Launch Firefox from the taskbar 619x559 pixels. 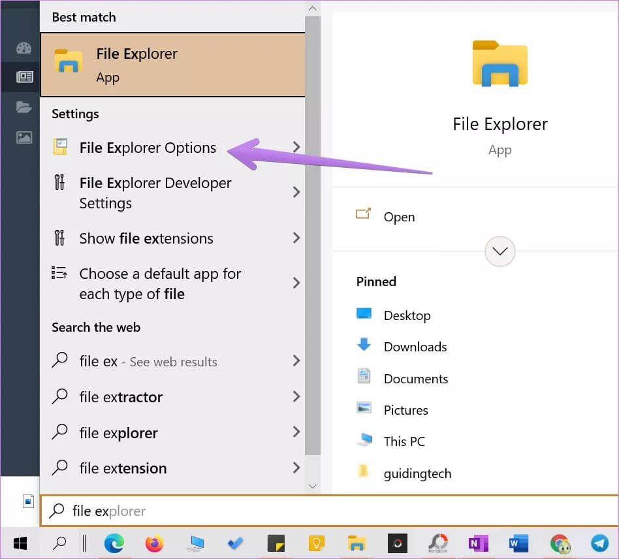[x=154, y=543]
